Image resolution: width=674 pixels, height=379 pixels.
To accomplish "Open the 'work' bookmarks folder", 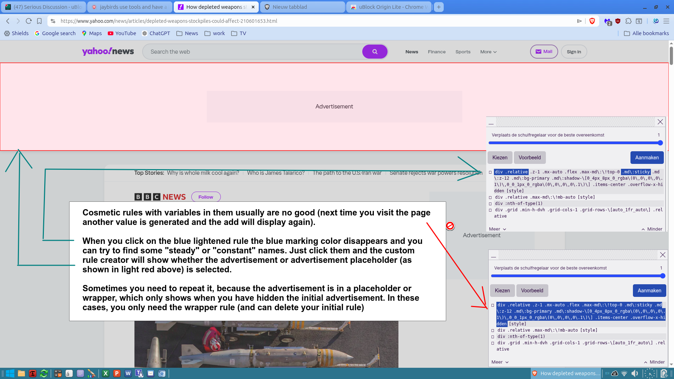I will click(214, 33).
